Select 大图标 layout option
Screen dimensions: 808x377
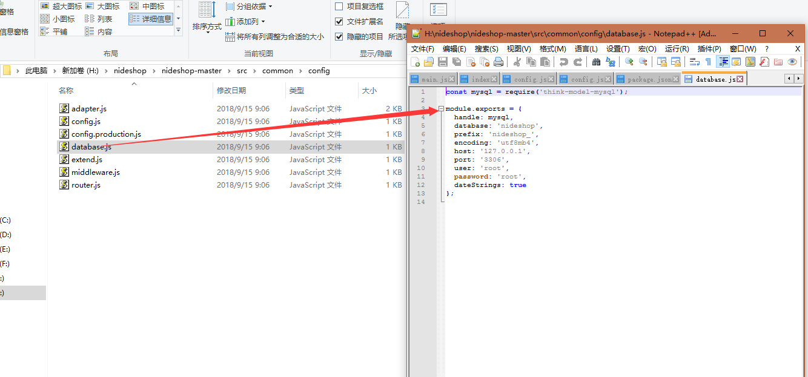[x=102, y=6]
